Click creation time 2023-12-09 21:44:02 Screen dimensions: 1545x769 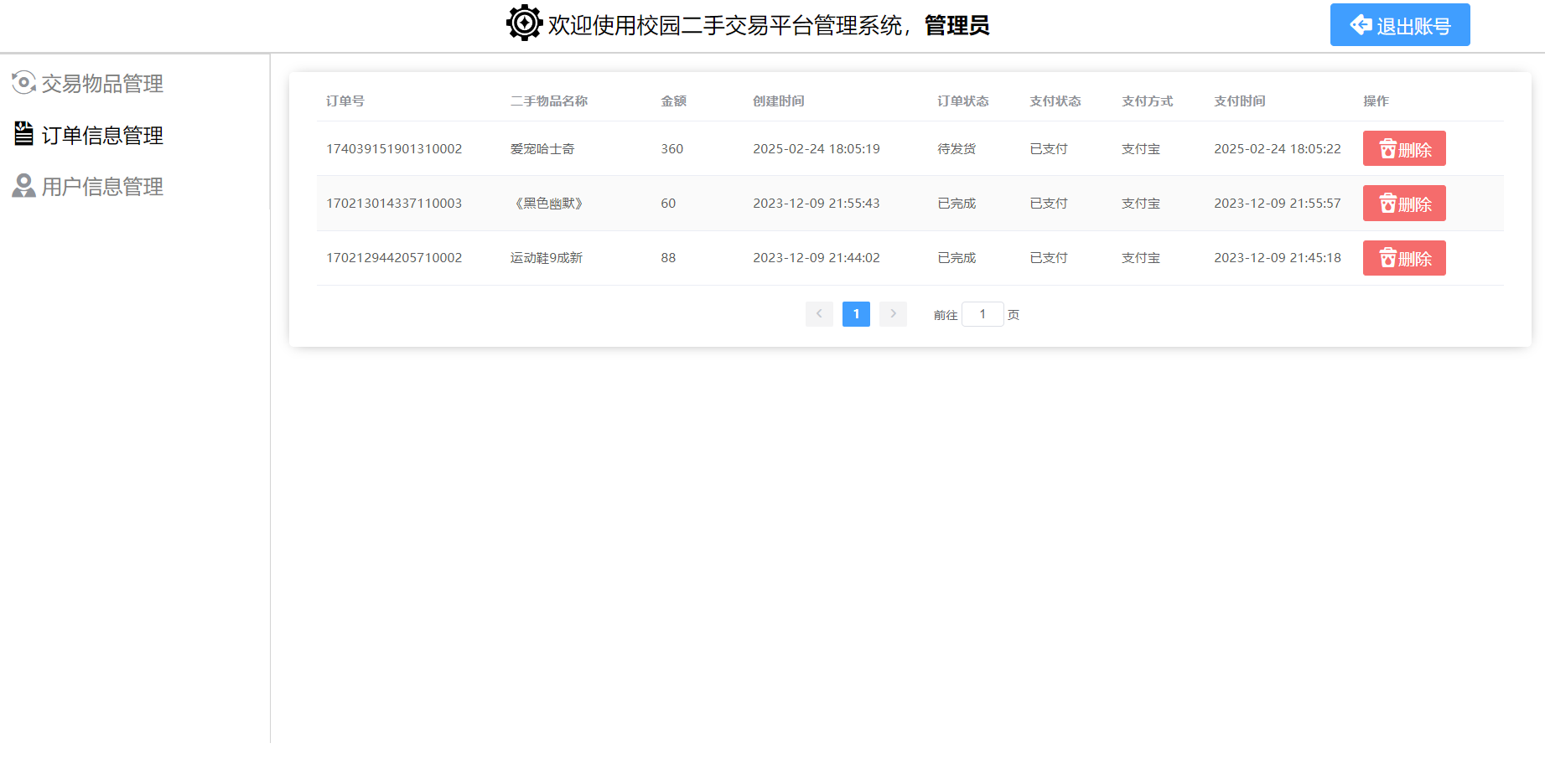[x=817, y=257]
